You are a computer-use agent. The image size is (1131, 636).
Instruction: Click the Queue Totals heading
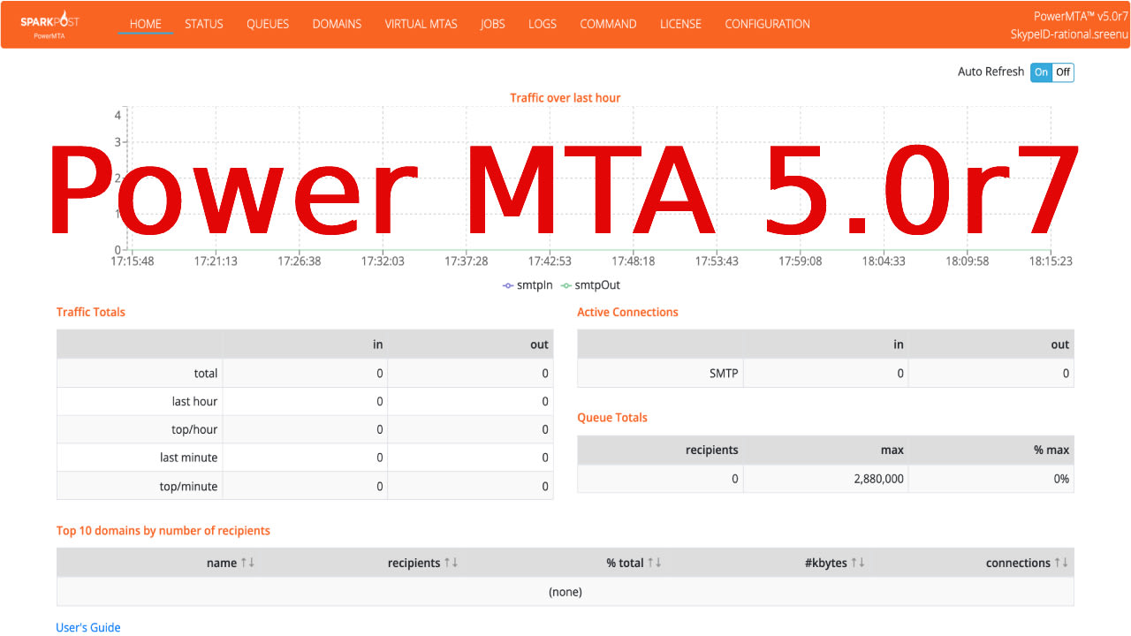612,417
